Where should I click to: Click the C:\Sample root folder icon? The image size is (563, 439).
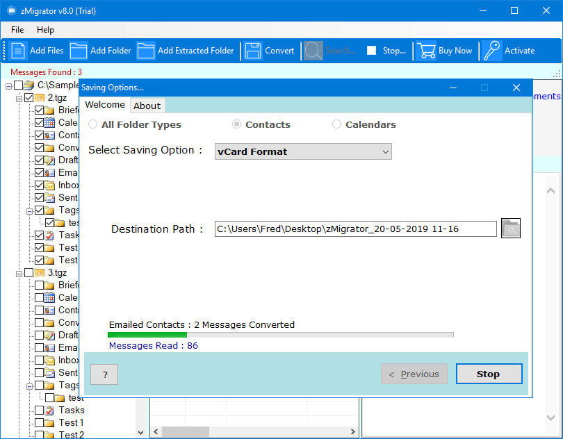click(29, 85)
